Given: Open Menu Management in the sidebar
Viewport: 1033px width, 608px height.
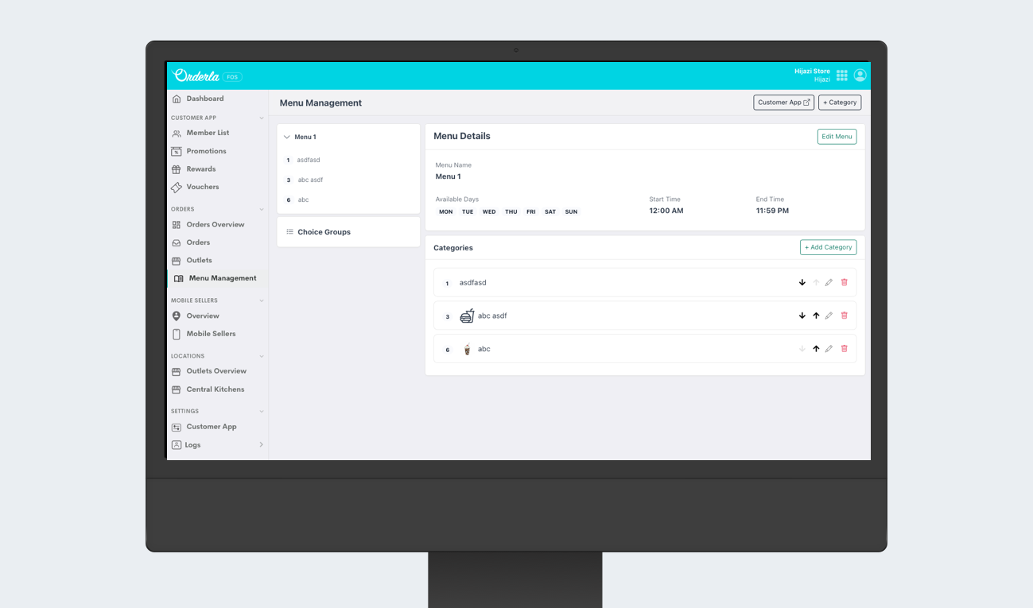Looking at the screenshot, I should pos(221,277).
